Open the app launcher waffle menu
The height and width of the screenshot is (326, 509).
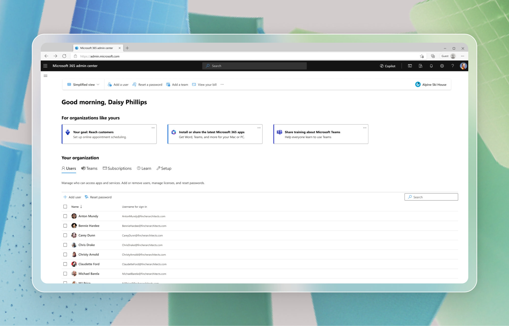(46, 66)
